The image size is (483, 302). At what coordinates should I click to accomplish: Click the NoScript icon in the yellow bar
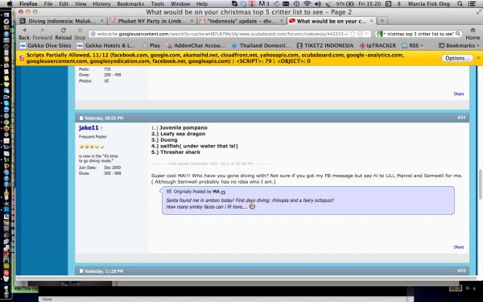(21, 58)
